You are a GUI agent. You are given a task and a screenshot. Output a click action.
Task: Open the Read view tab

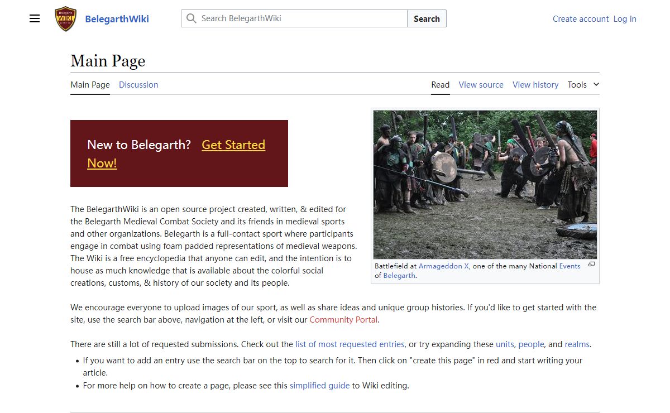point(440,85)
